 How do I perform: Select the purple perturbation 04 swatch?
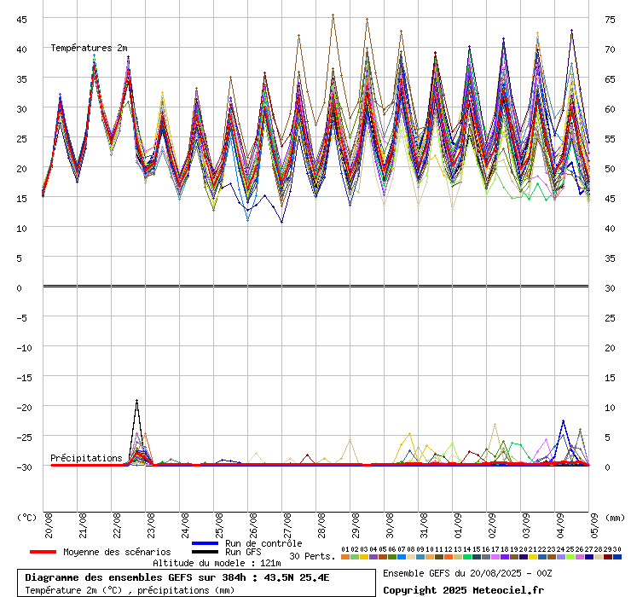click(373, 557)
